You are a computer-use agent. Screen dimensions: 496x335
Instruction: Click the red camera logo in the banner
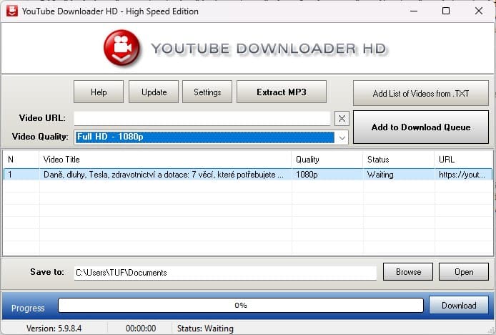pos(122,48)
